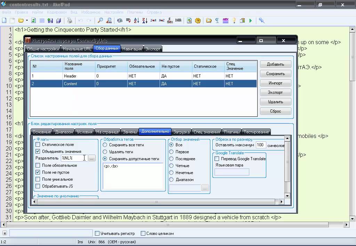
Task: Click the Разделитель %NL% input field
Action: coord(74,158)
